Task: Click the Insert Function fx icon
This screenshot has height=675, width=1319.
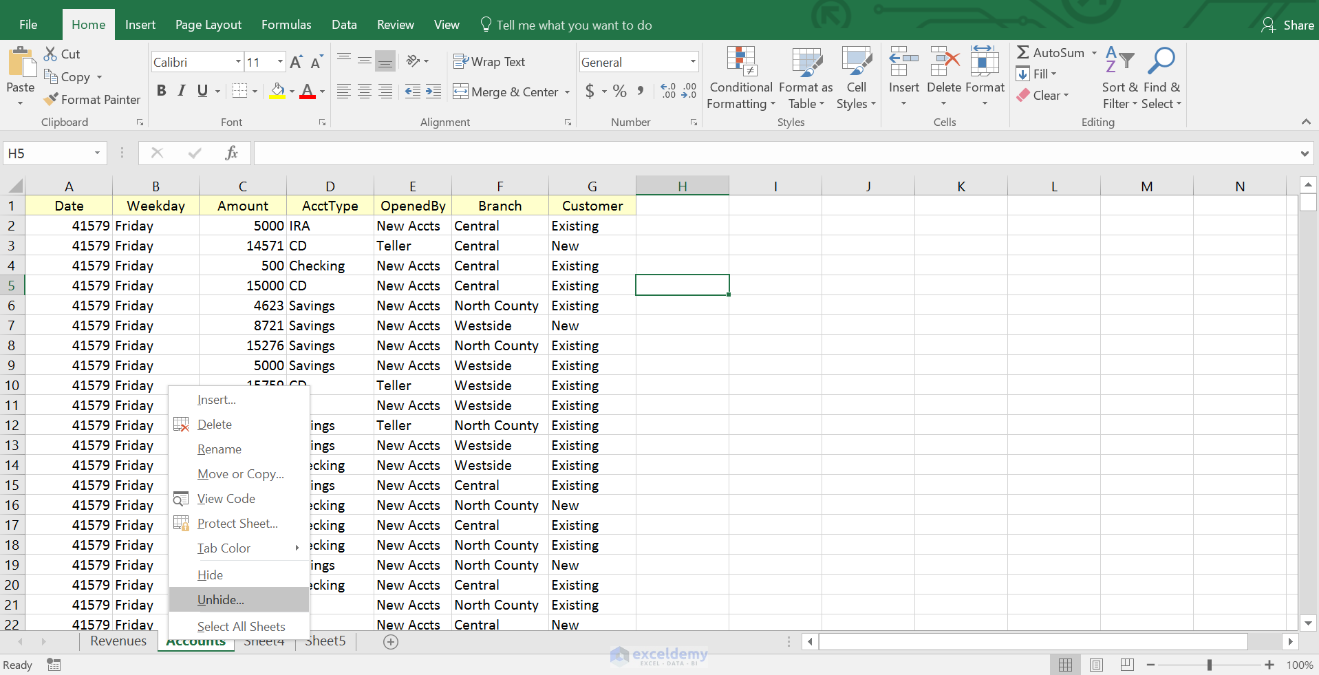Action: [x=231, y=153]
